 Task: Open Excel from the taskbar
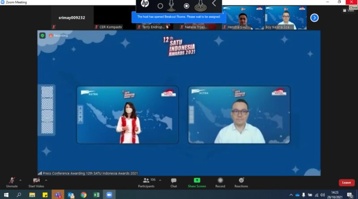click(96, 195)
